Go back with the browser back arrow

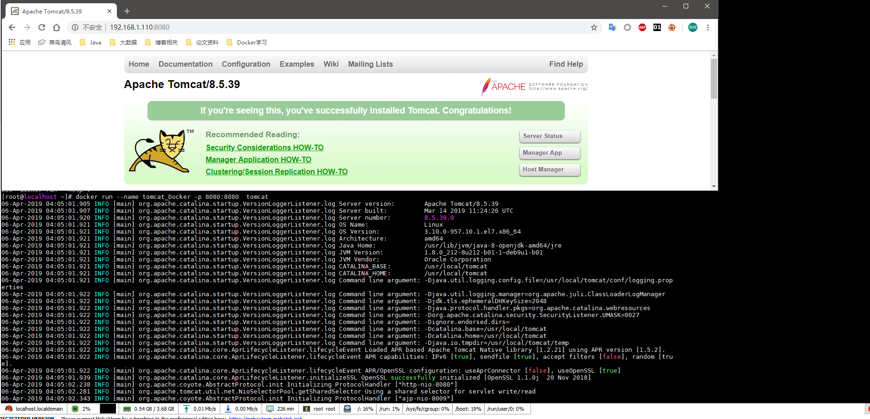pyautogui.click(x=12, y=27)
